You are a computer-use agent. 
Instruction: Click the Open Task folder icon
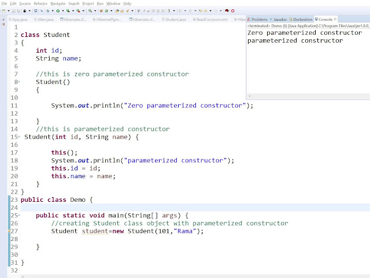[x=122, y=11]
